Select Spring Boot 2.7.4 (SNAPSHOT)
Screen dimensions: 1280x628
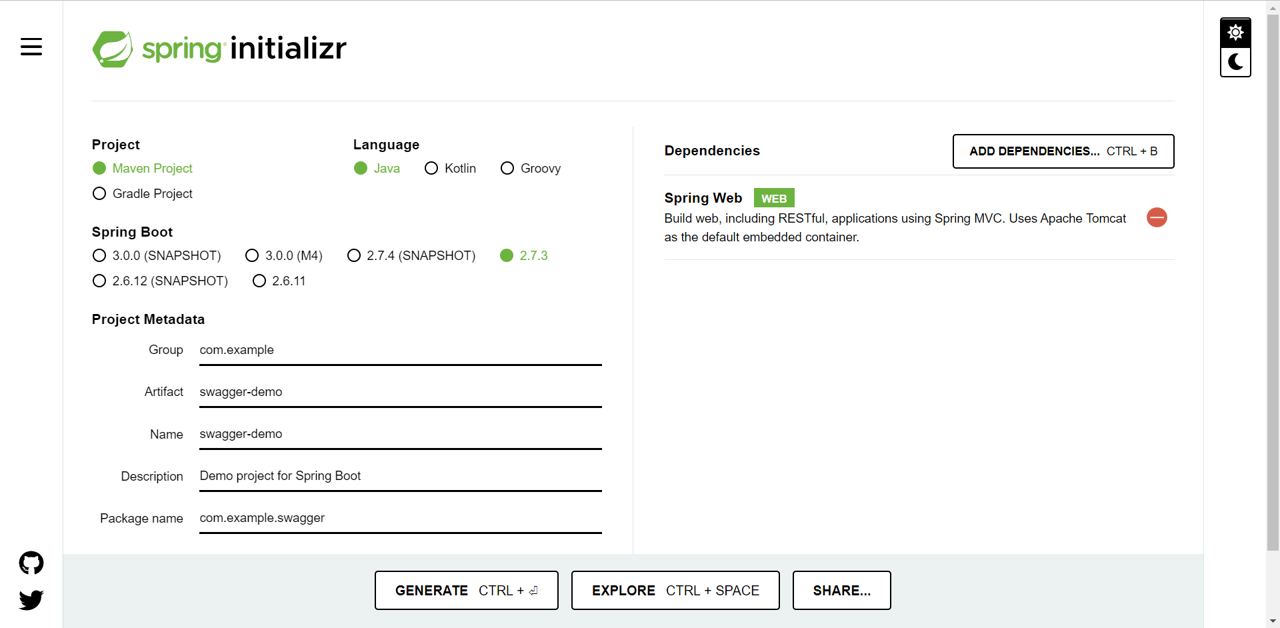click(411, 255)
